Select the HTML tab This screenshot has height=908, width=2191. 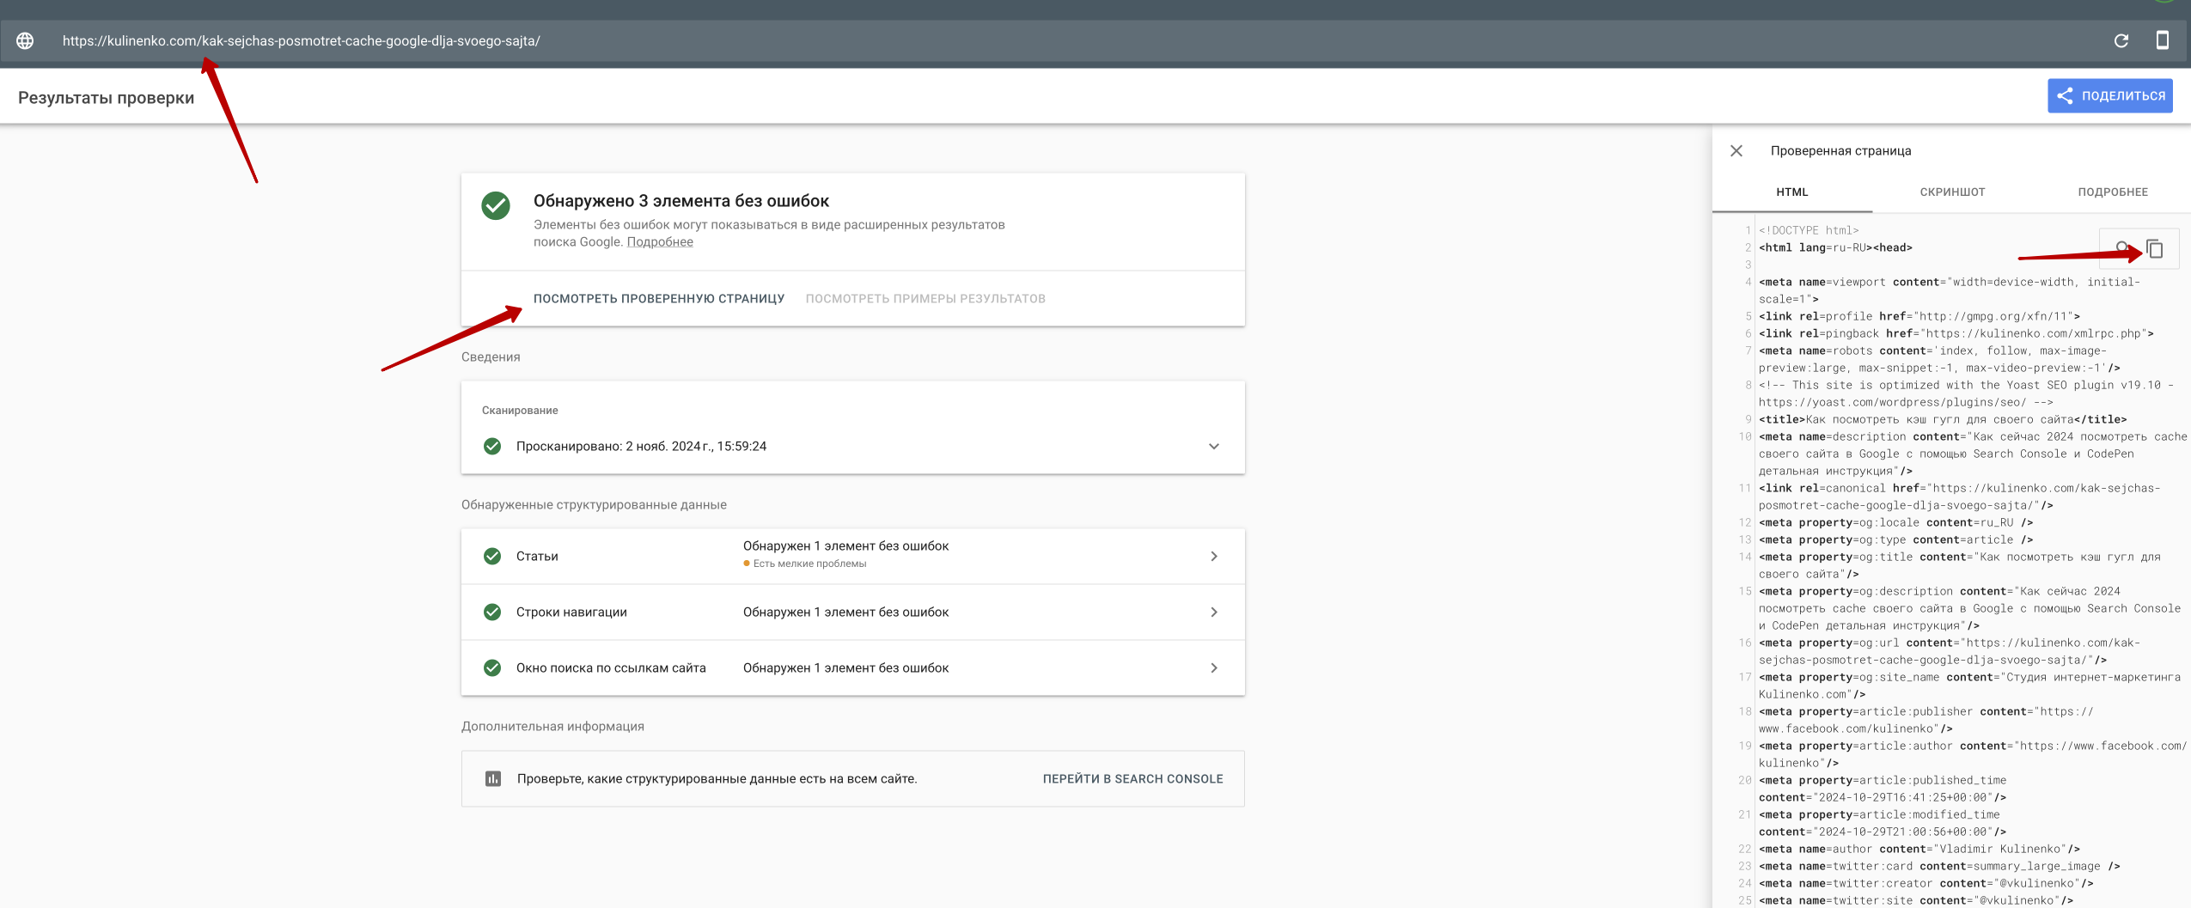click(1791, 192)
